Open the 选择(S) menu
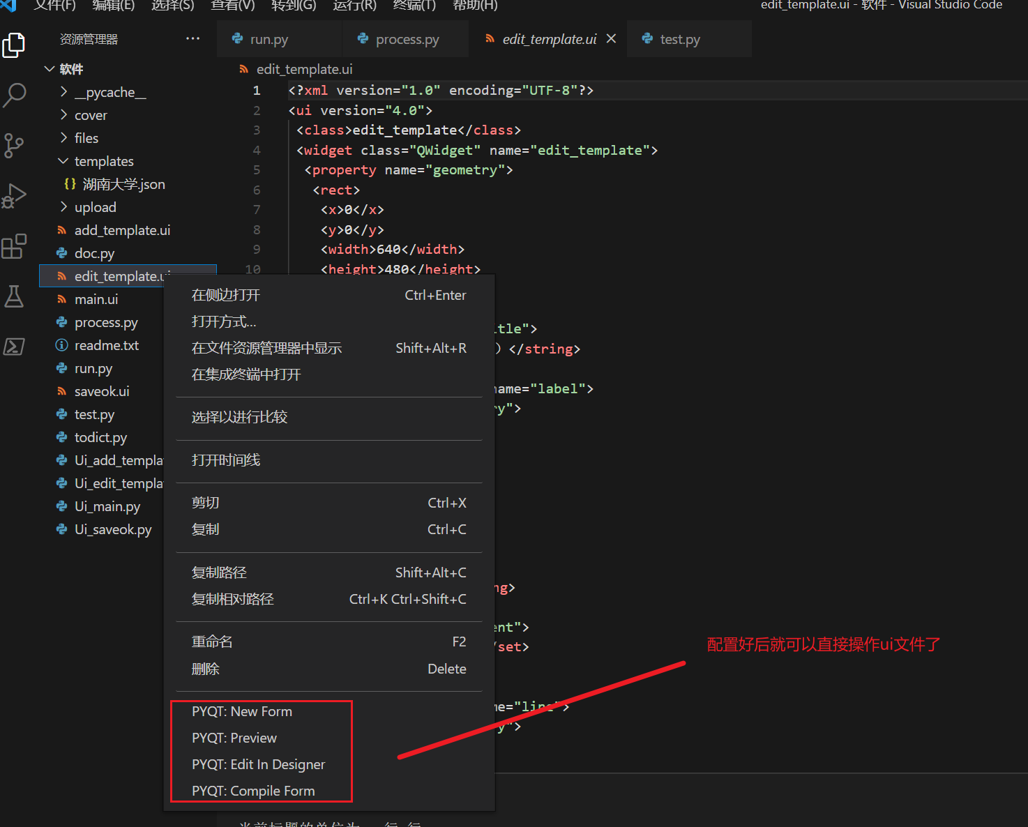Screen dimensions: 1028x827 173,5
